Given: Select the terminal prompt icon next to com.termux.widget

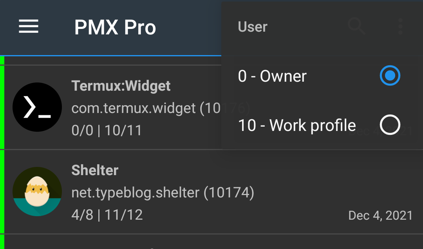Looking at the screenshot, I should (x=37, y=107).
